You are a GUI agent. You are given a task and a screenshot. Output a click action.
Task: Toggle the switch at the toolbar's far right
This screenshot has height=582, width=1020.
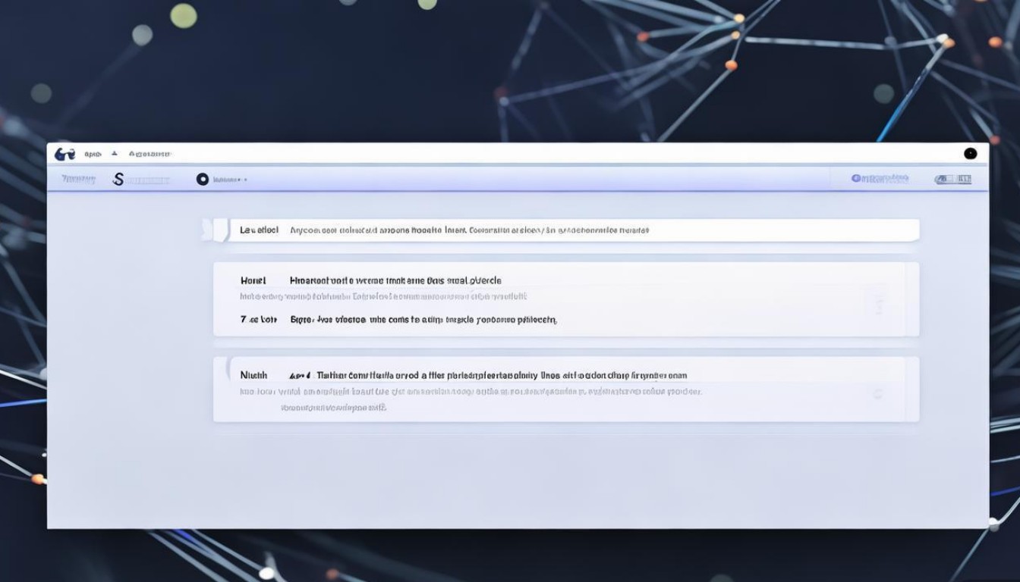pyautogui.click(x=953, y=180)
